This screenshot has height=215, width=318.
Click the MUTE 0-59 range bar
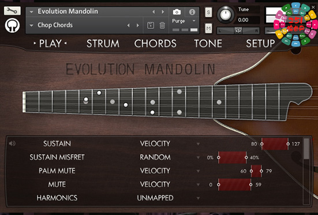click(235, 184)
